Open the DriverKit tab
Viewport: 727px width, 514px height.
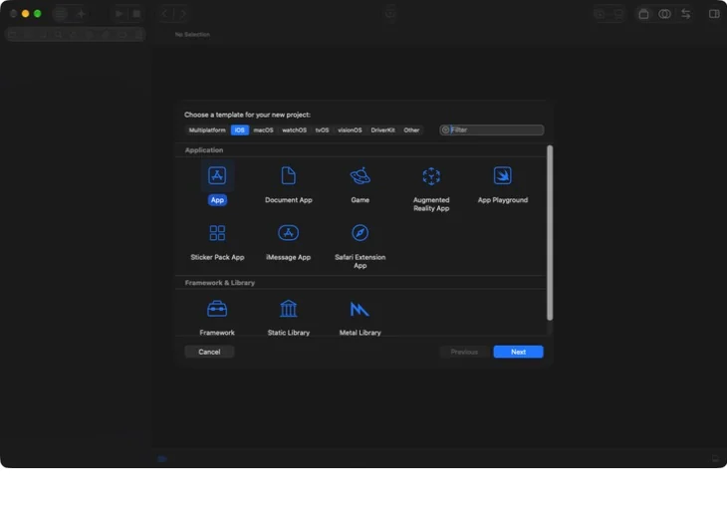pyautogui.click(x=383, y=129)
